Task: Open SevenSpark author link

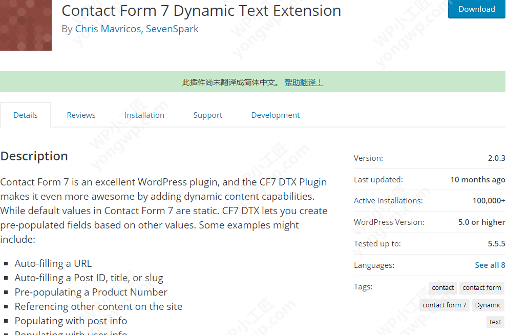Action: coord(172,29)
